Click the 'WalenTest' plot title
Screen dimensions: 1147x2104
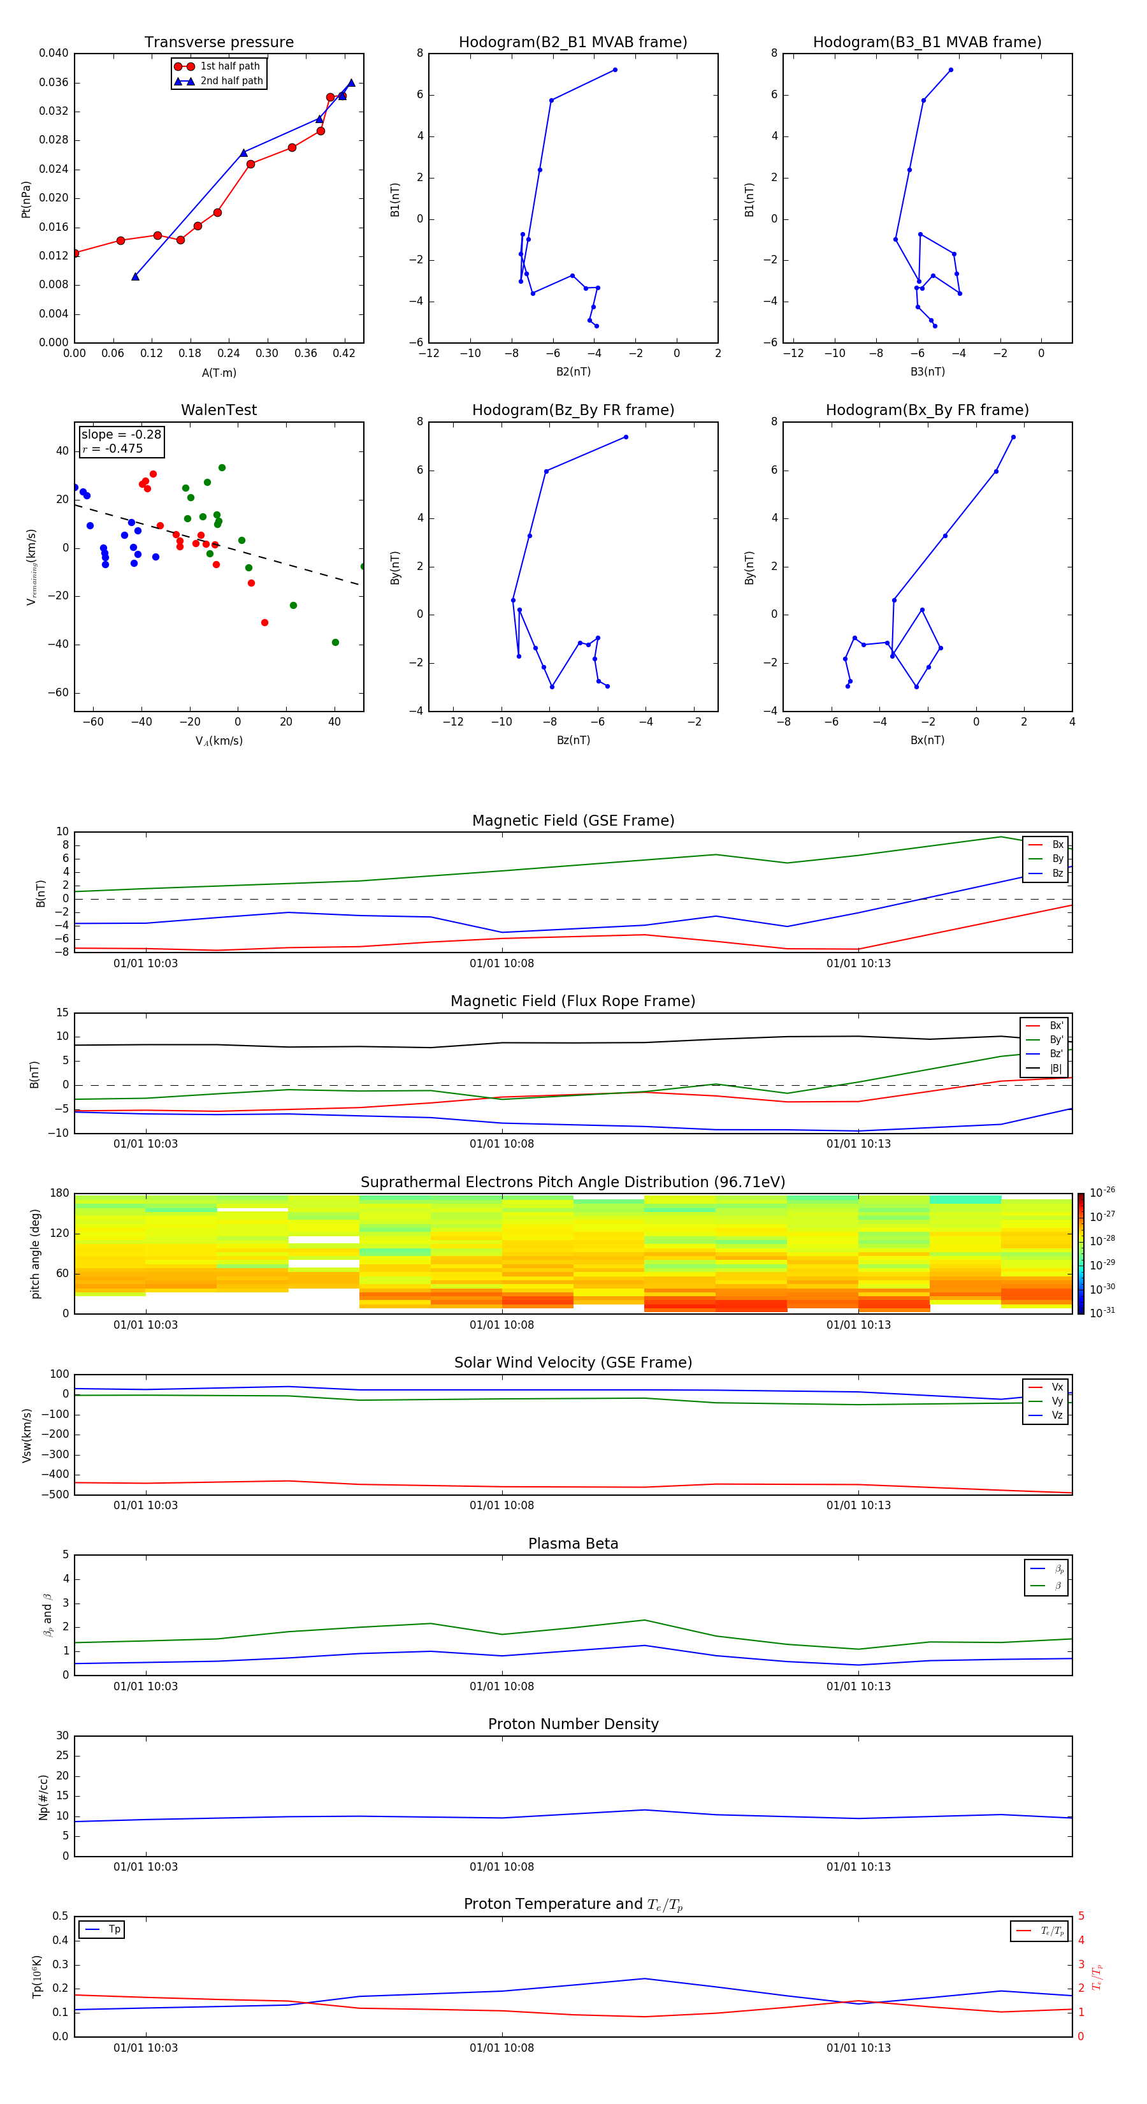(219, 410)
